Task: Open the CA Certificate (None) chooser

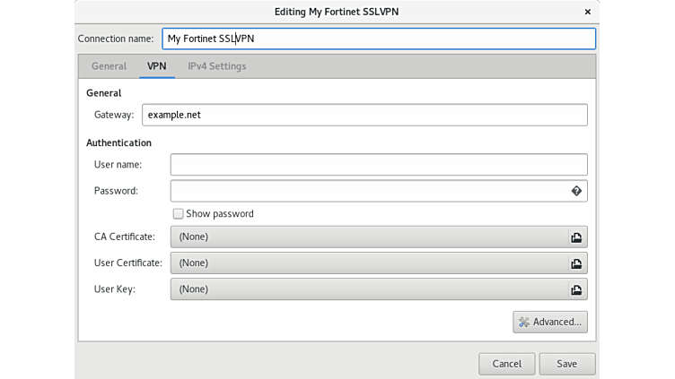Action: point(368,237)
